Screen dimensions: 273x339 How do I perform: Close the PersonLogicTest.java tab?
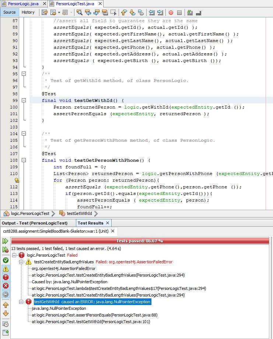coord(100,4)
